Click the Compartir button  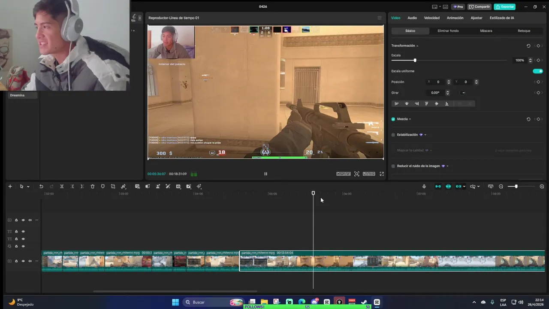[x=479, y=6]
